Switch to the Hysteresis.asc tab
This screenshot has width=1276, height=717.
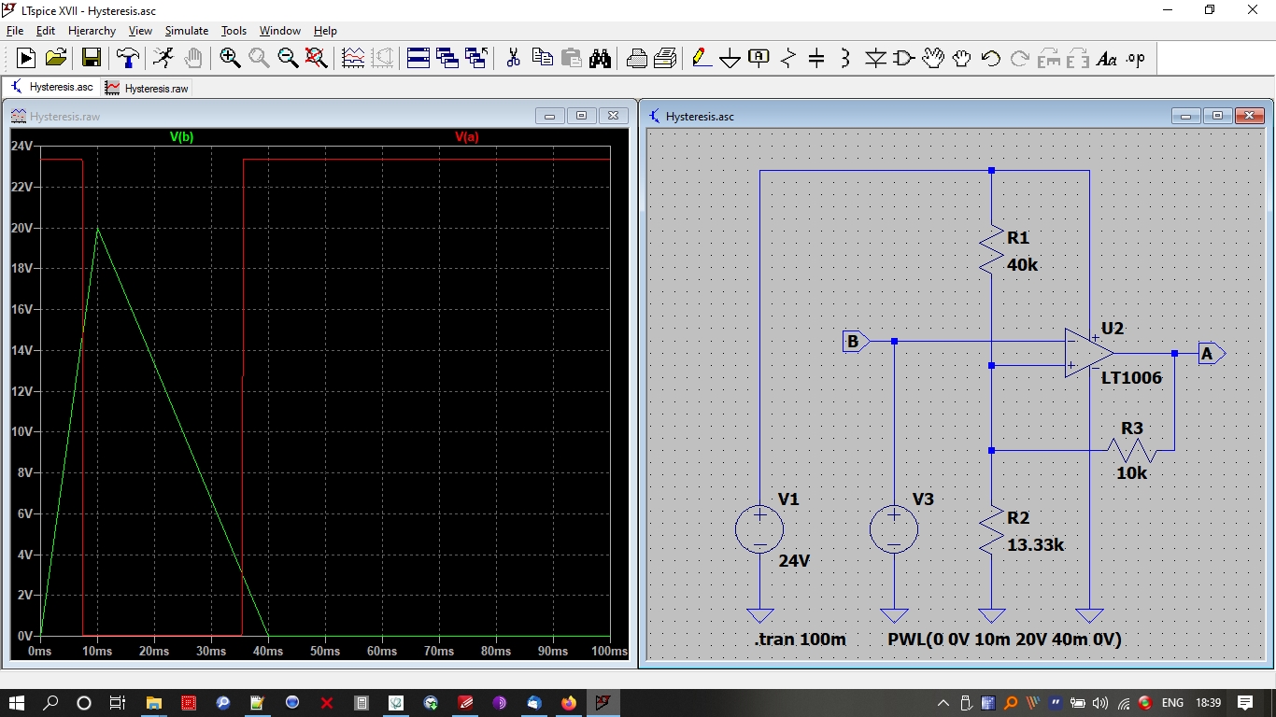click(52, 87)
